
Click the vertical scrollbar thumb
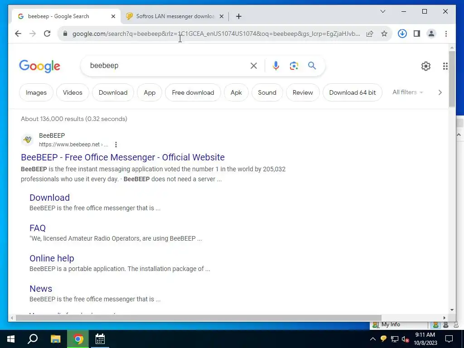(452, 79)
